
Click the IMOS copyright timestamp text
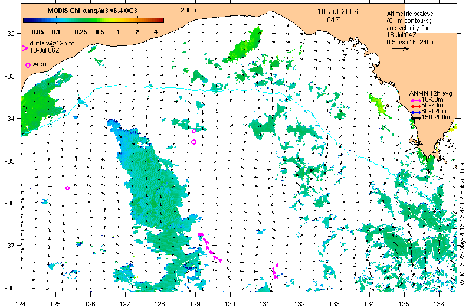(x=462, y=224)
